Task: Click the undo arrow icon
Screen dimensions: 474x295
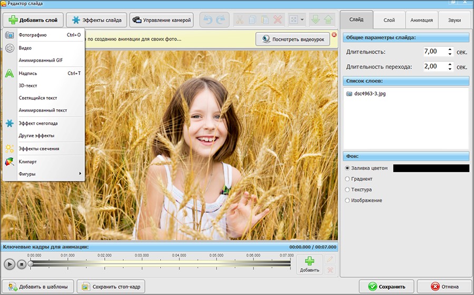Action: [x=208, y=21]
